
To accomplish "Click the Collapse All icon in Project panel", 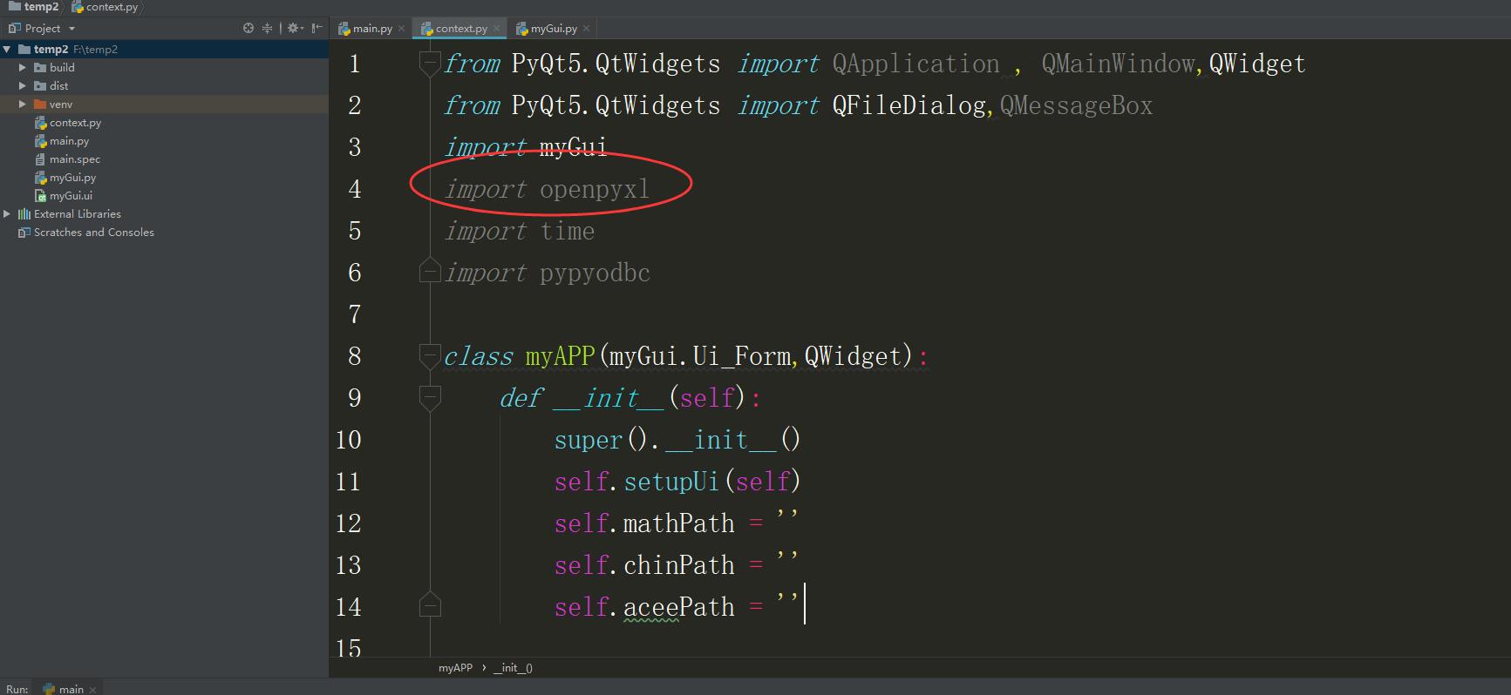I will 268,28.
